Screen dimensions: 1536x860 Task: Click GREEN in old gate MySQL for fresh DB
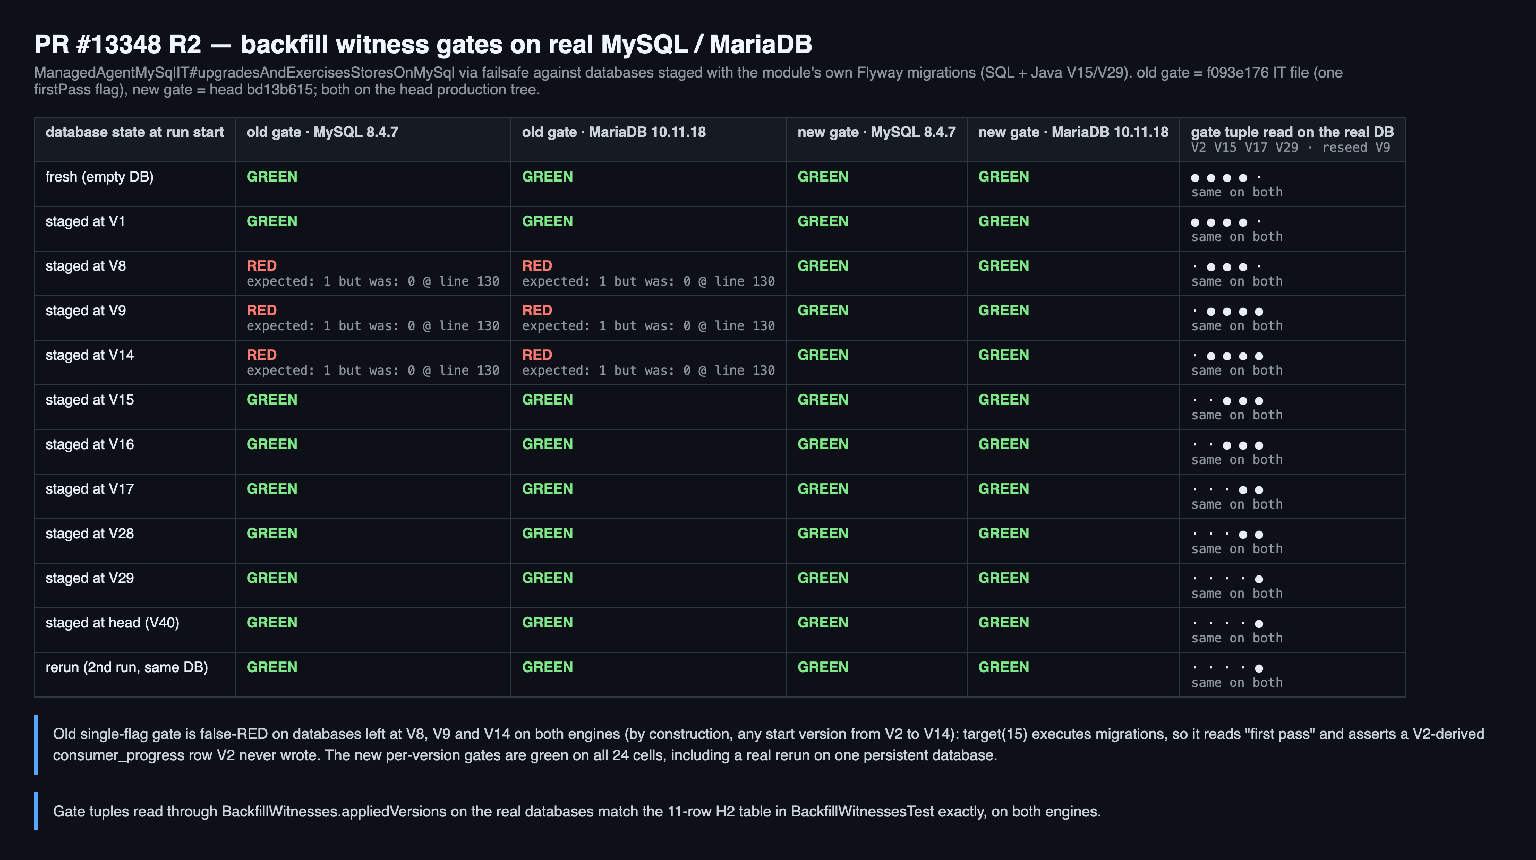[272, 176]
